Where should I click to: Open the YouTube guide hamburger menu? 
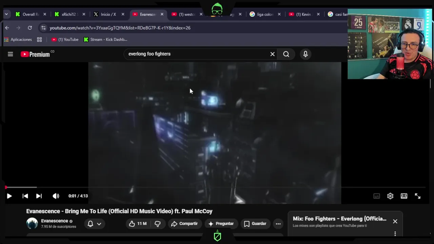tap(11, 54)
